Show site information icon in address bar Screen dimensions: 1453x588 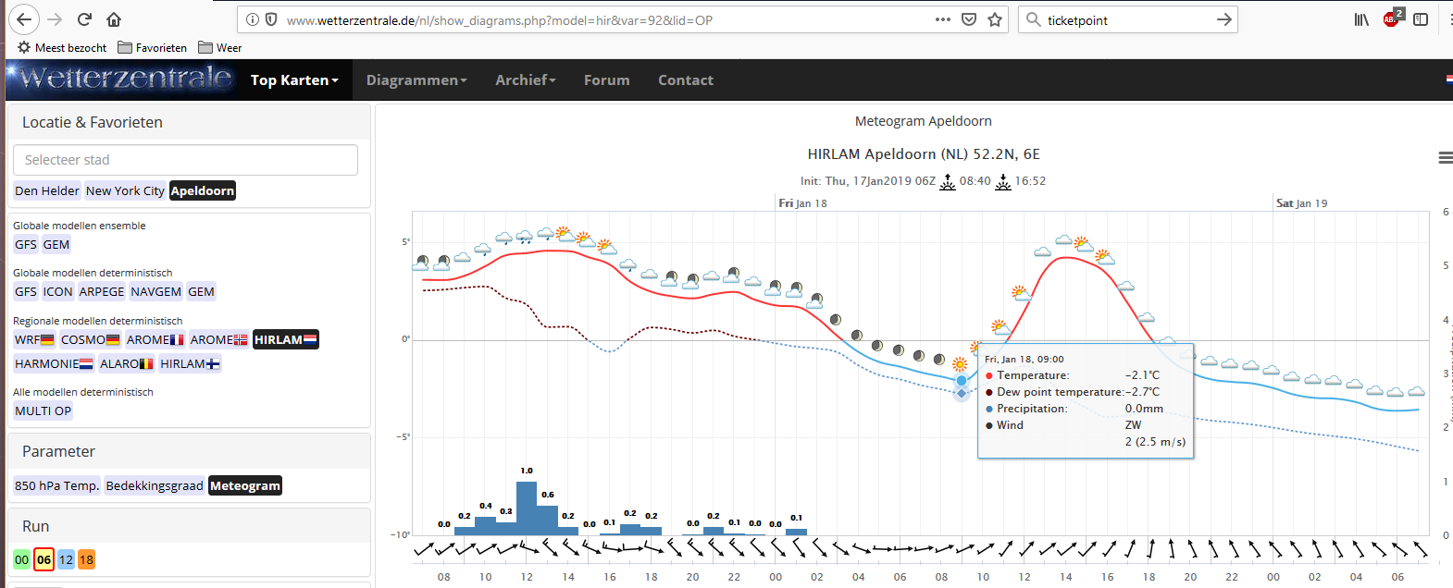tap(253, 19)
